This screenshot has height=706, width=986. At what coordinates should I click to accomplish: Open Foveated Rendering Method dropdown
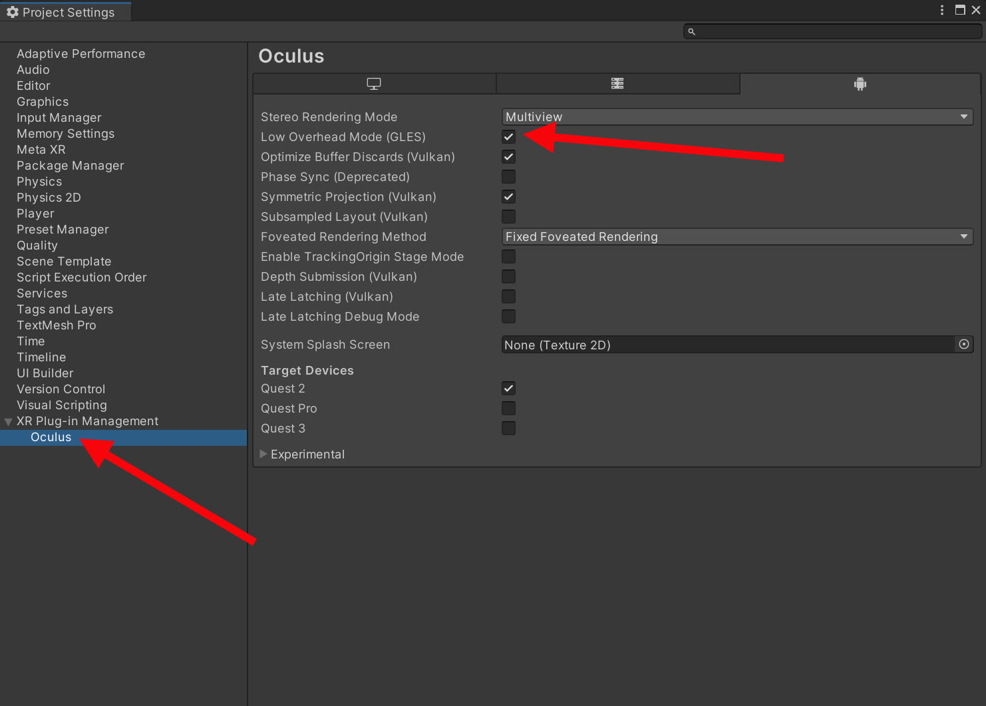737,237
